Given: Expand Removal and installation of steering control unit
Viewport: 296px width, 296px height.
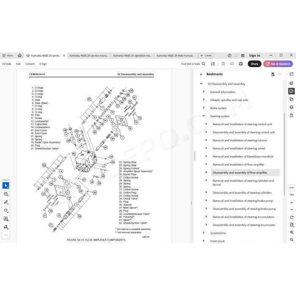Looking at the screenshot, I should (x=206, y=124).
